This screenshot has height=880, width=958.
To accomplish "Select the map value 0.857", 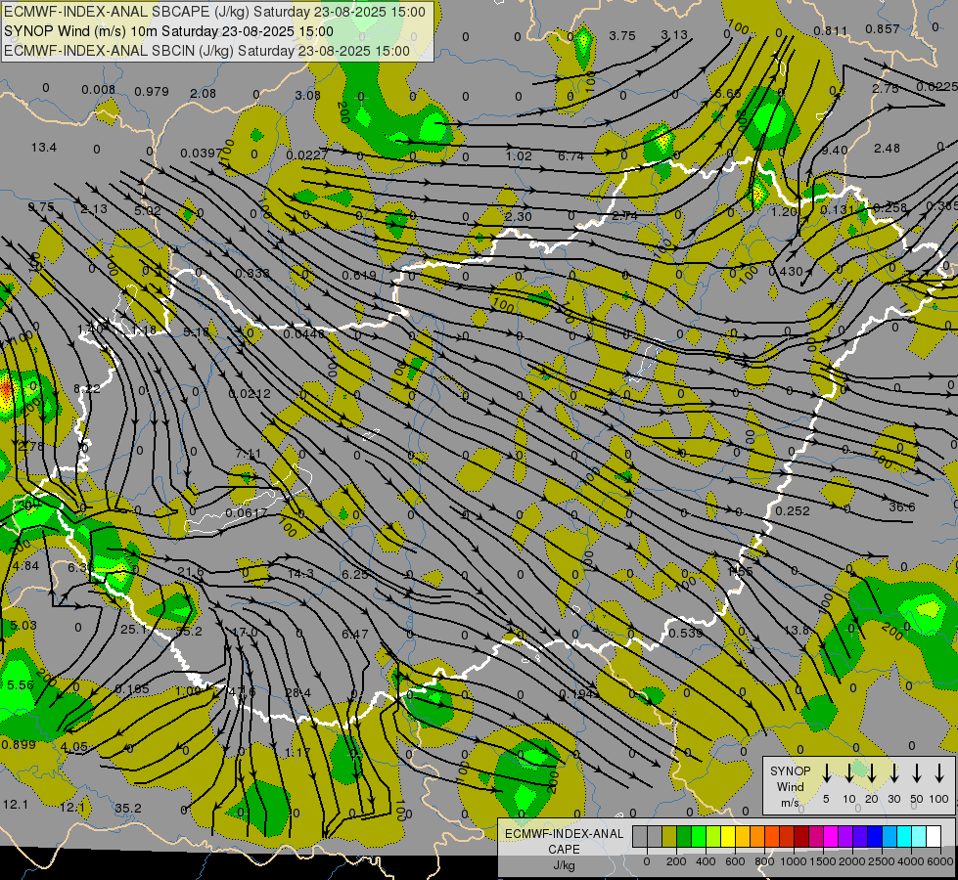I will tap(883, 28).
